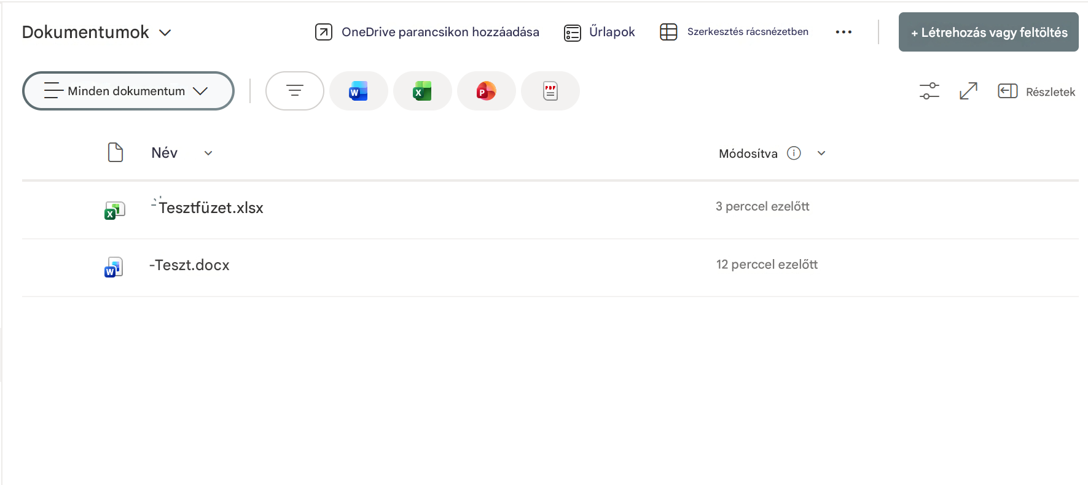Click the Dokumentumok library title
The height and width of the screenshot is (485, 1088).
pos(85,32)
